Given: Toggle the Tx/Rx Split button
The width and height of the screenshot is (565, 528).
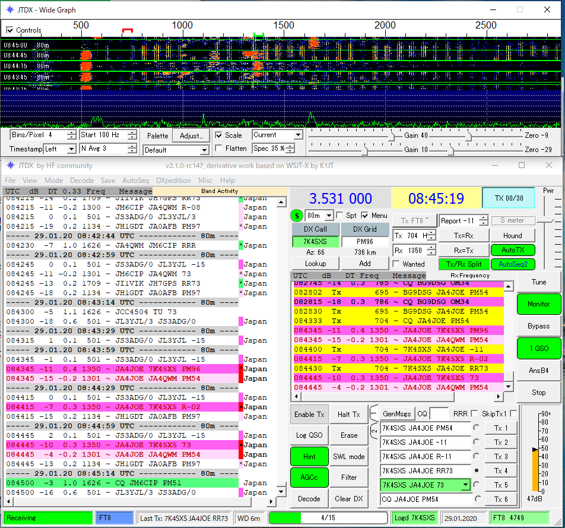Looking at the screenshot, I should point(464,264).
